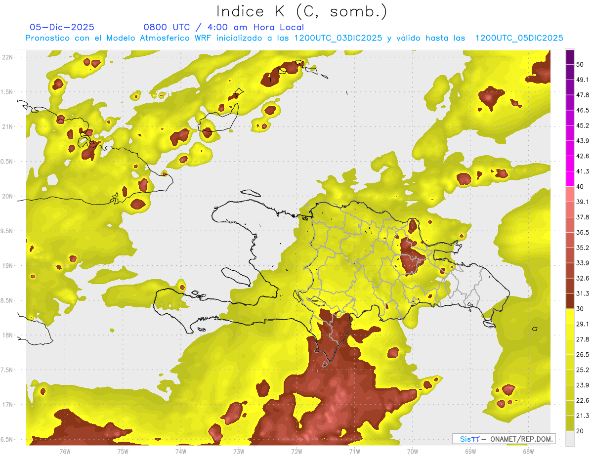Click the longitude label "75W"
Image resolution: width=593 pixels, height=458 pixels.
(x=123, y=451)
